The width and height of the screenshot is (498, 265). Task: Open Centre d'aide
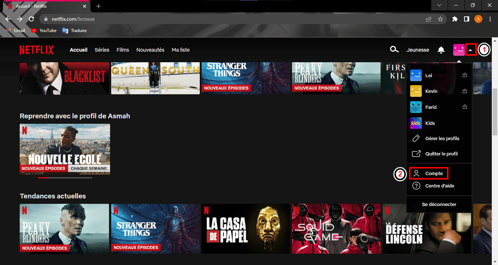coord(440,186)
